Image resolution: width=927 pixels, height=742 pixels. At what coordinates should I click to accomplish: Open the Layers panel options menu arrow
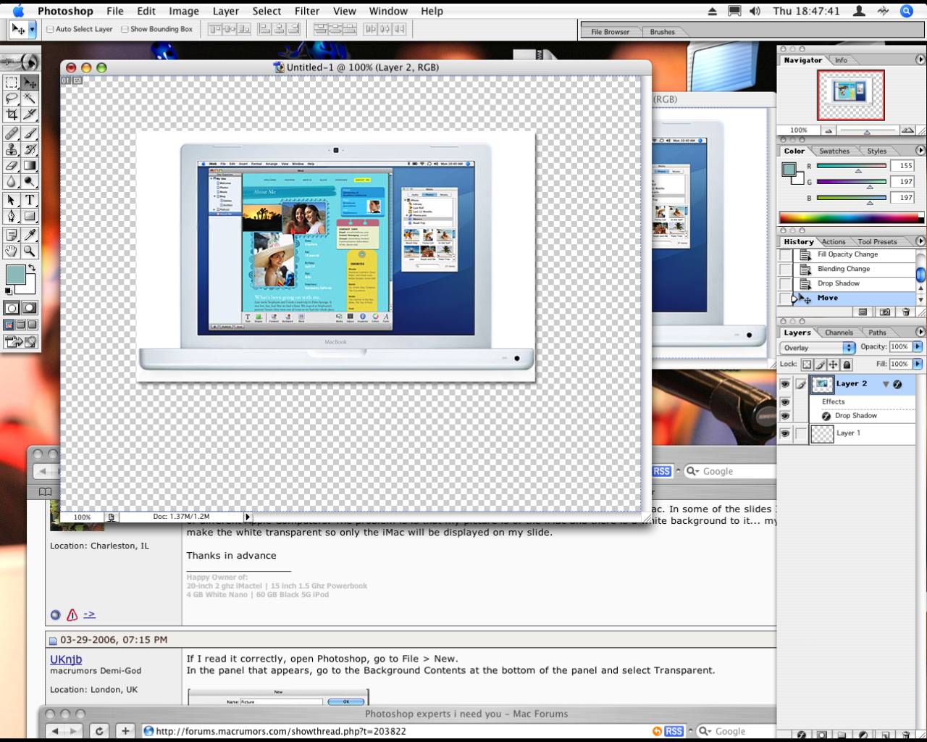920,332
